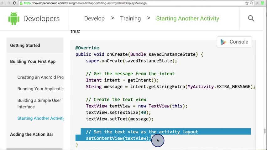Open the Chrome hamburger menu
Viewport: 267px width, 150px height.
262,3
